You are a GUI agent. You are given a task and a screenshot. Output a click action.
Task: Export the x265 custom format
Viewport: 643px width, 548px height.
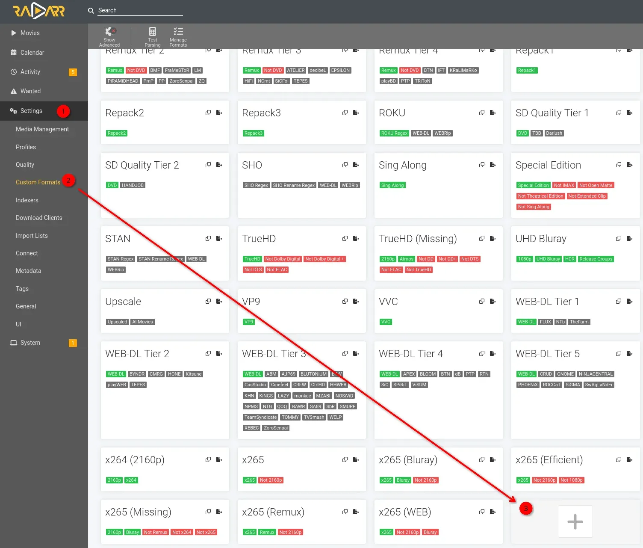click(x=356, y=459)
